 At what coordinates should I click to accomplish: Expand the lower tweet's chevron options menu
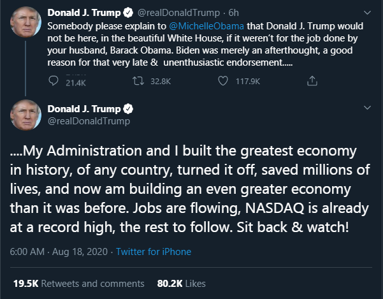(x=367, y=108)
